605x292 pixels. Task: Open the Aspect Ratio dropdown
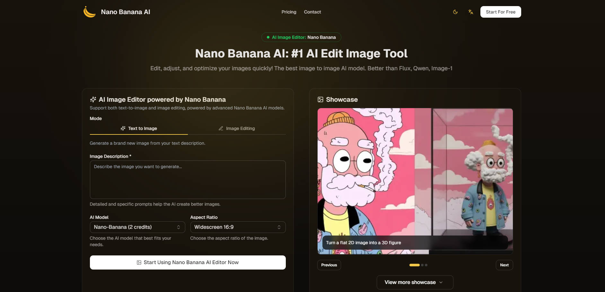click(238, 227)
